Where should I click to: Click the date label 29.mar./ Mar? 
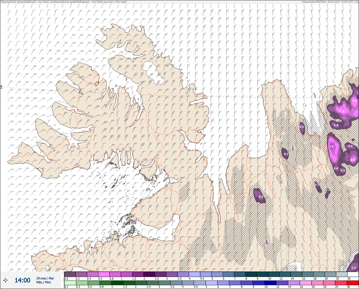coord(45,278)
